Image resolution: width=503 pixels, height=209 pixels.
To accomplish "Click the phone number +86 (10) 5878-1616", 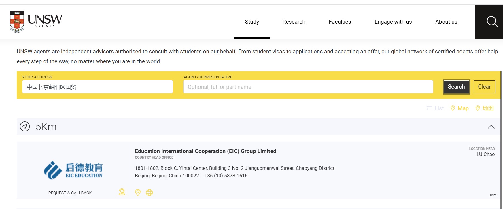I will pos(226,176).
